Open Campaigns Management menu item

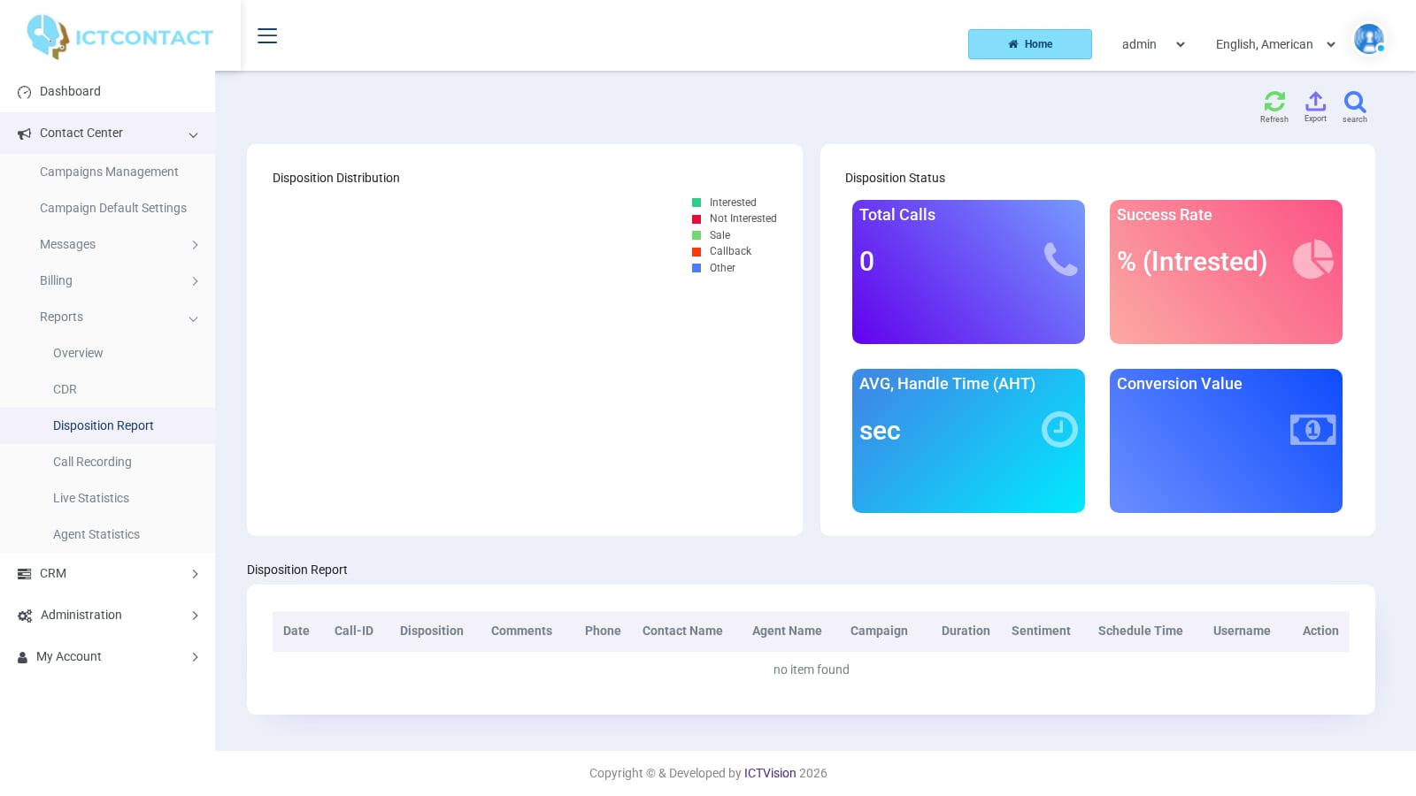(109, 172)
